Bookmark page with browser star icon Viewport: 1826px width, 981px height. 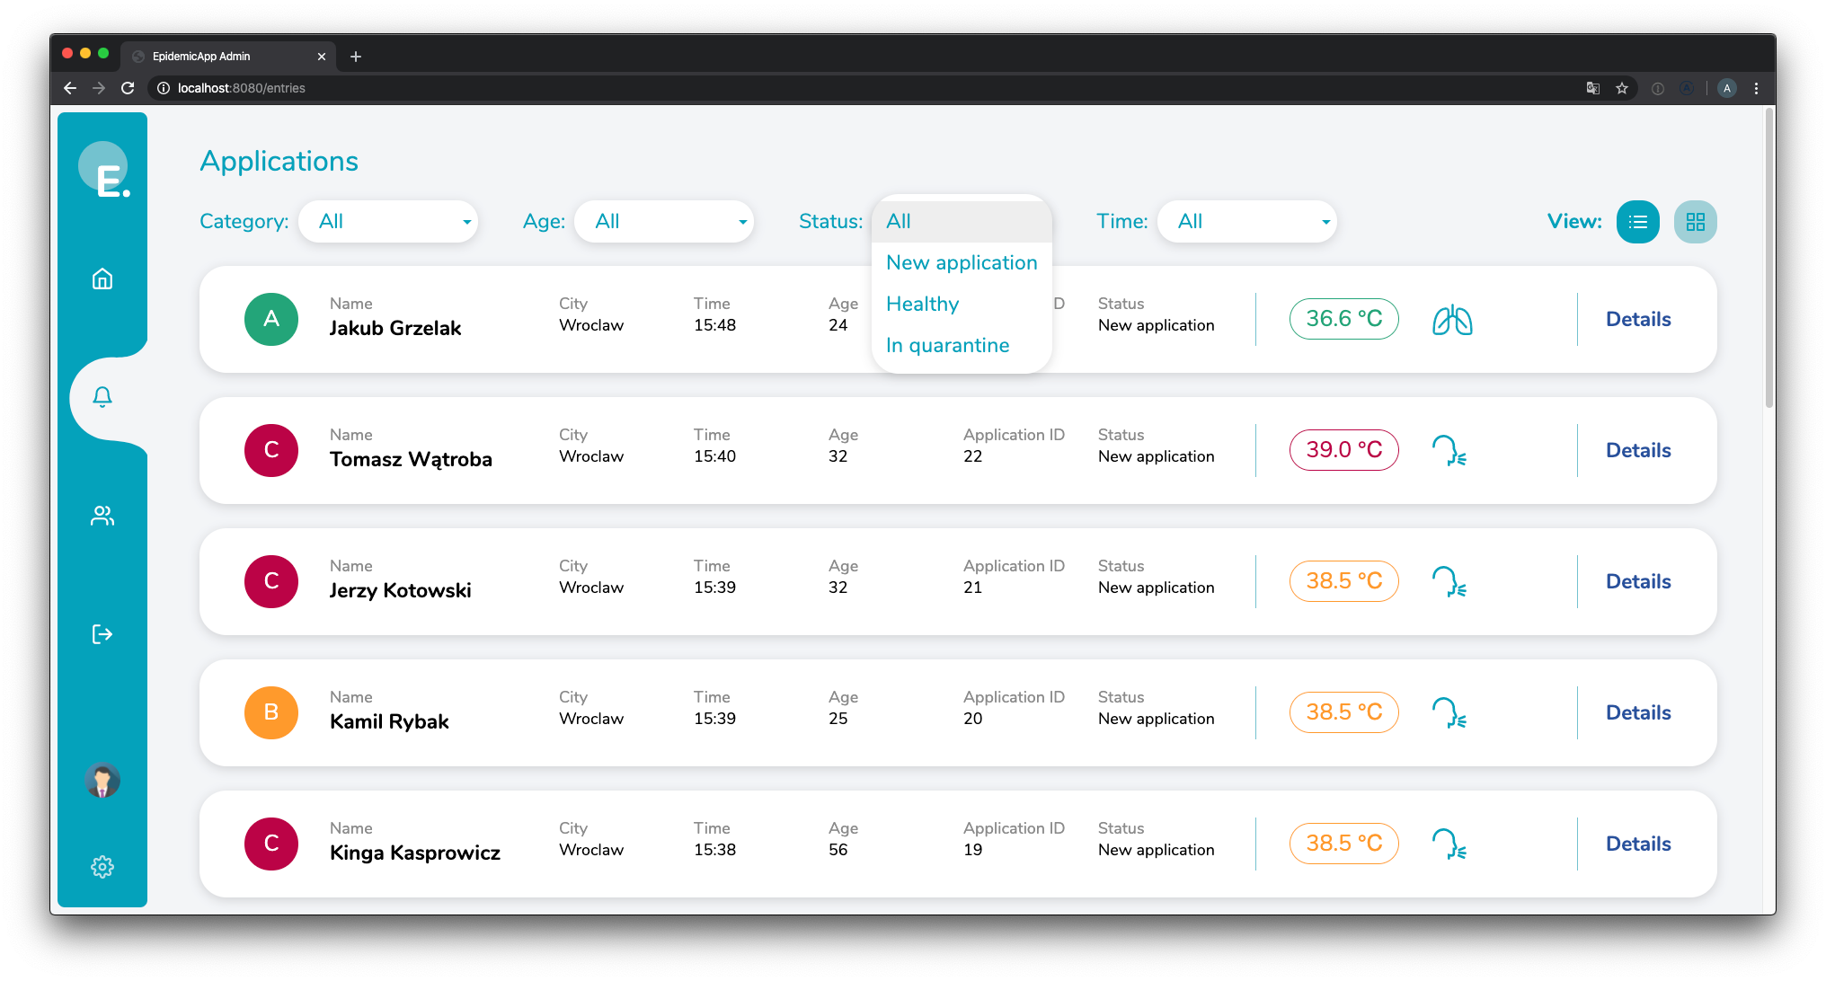pyautogui.click(x=1622, y=88)
